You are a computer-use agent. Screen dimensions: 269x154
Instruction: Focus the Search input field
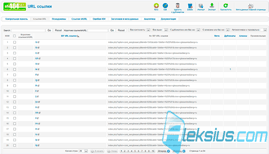tap(28, 30)
